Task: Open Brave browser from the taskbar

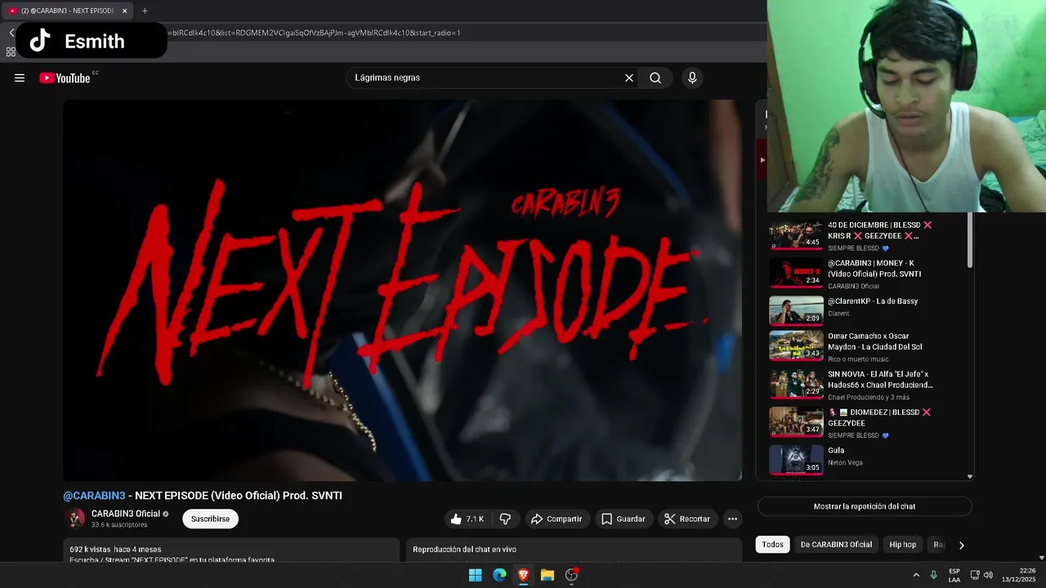Action: coord(523,575)
